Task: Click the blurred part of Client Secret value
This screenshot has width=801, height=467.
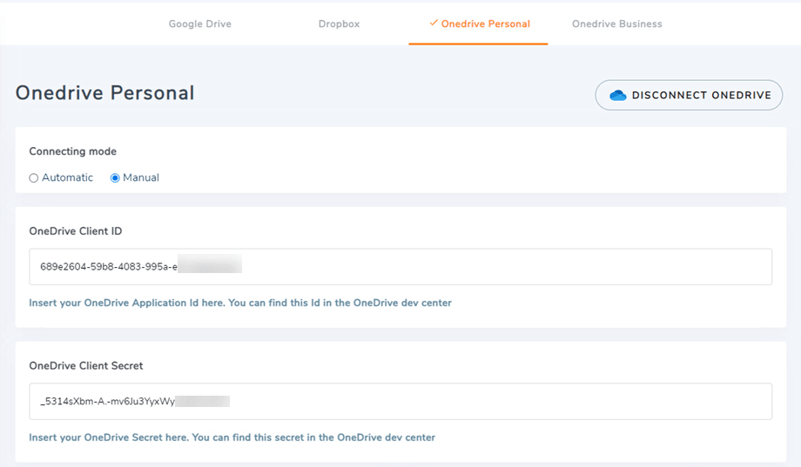Action: tap(203, 401)
